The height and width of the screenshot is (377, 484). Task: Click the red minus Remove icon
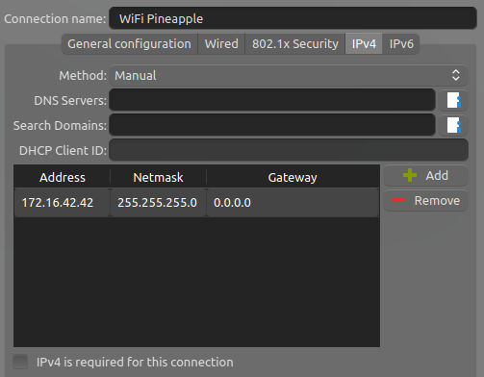point(398,201)
